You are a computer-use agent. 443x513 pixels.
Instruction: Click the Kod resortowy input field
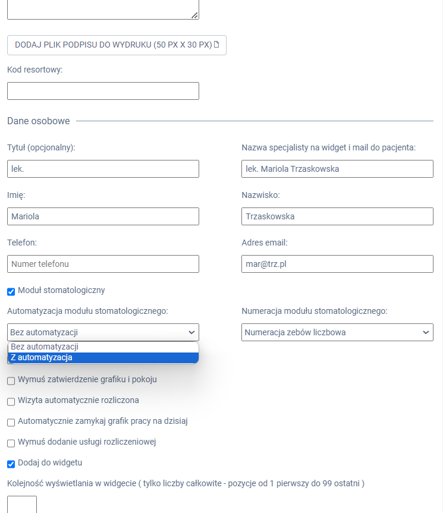coord(103,91)
